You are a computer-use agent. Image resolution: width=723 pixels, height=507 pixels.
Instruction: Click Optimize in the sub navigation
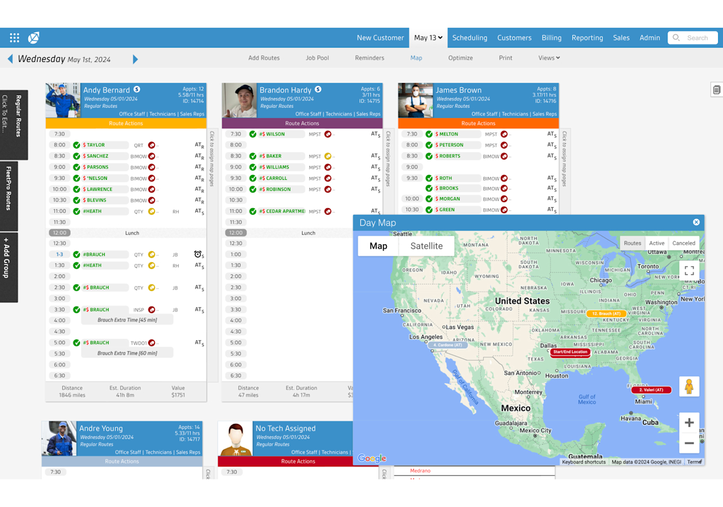coord(460,58)
